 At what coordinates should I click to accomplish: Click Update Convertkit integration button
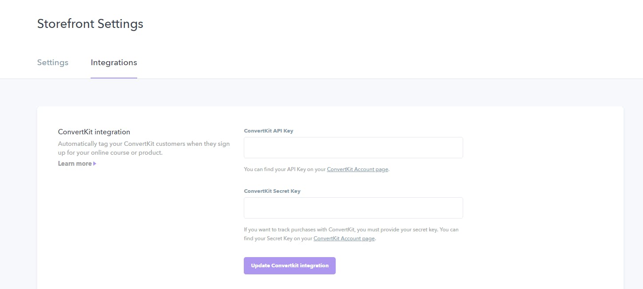click(x=290, y=266)
